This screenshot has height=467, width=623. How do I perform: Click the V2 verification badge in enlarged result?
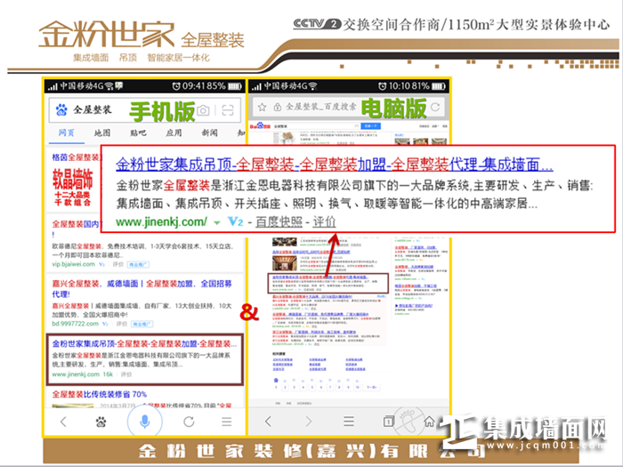(x=235, y=221)
